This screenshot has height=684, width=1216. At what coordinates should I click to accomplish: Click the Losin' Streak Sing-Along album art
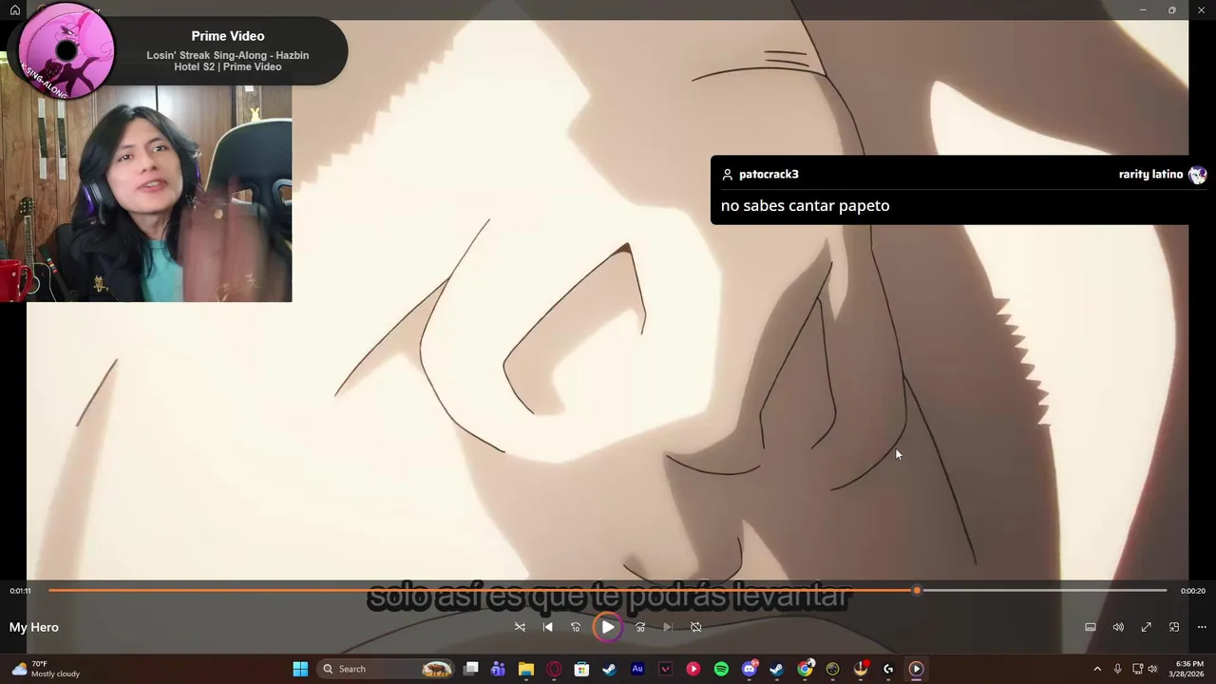[66, 51]
